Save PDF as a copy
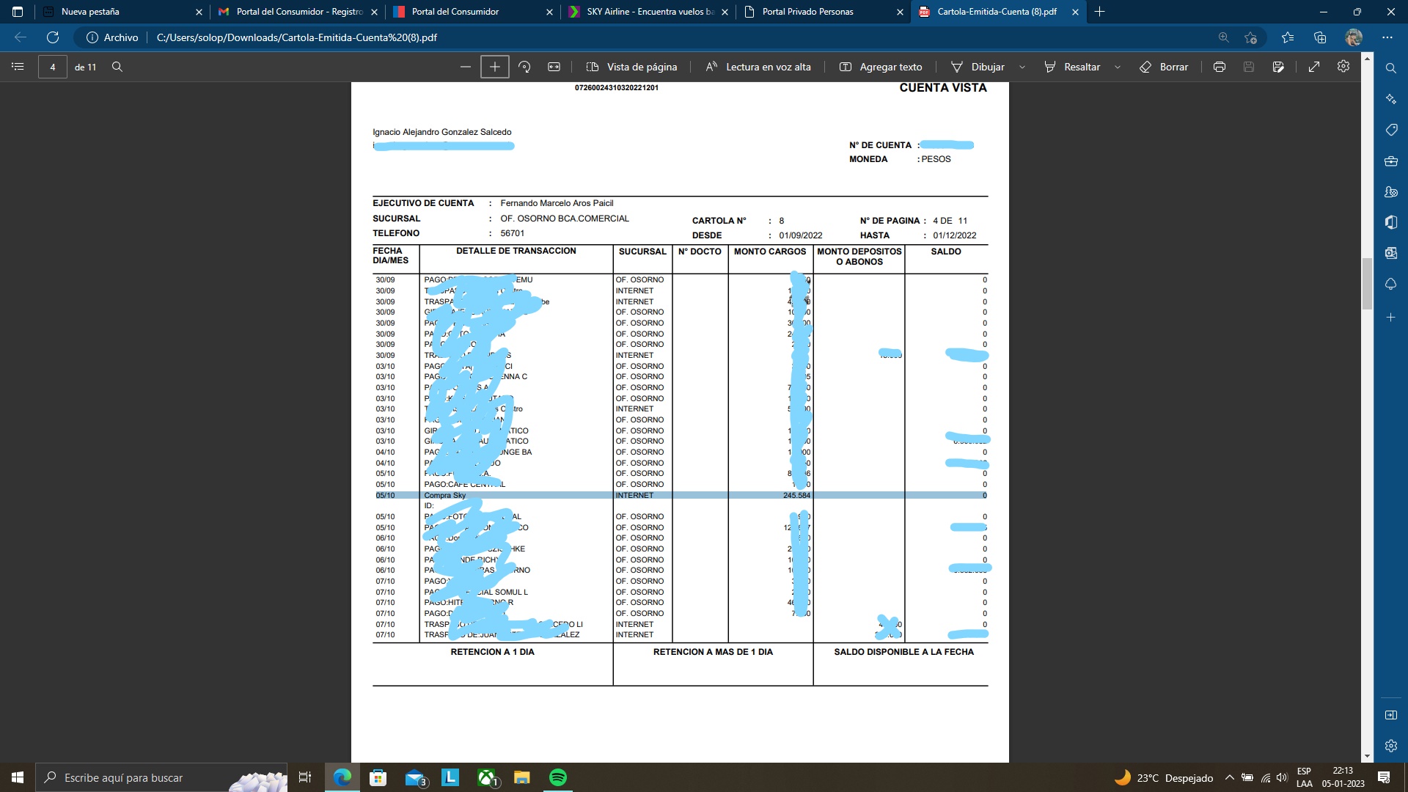Viewport: 1408px width, 792px height. click(x=1279, y=67)
